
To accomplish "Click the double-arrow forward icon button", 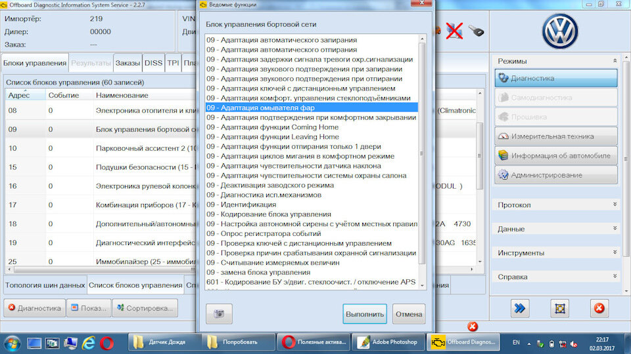I will click(519, 308).
